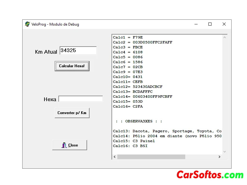
Task: Close the VeloProg window with X
Action: 224,24
